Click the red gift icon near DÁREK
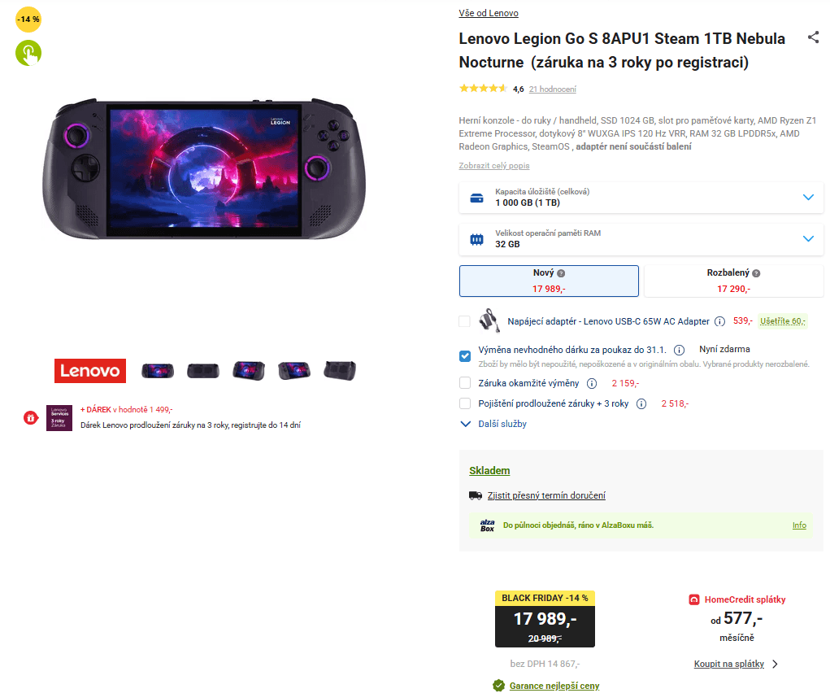Image resolution: width=830 pixels, height=693 pixels. (31, 417)
